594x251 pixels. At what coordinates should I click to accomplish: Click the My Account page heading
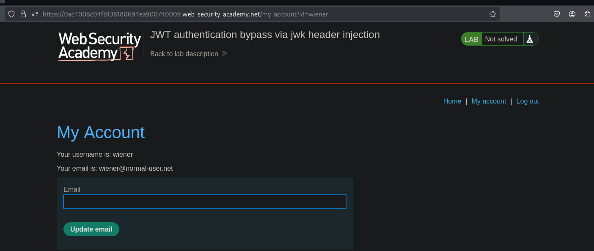point(101,132)
